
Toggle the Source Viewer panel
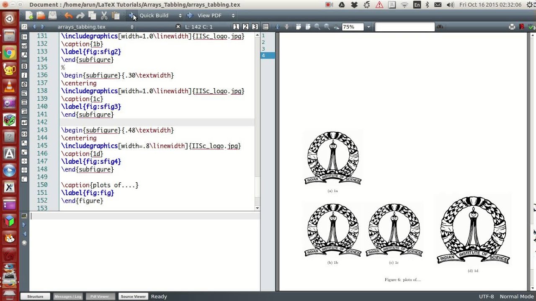coord(133,296)
